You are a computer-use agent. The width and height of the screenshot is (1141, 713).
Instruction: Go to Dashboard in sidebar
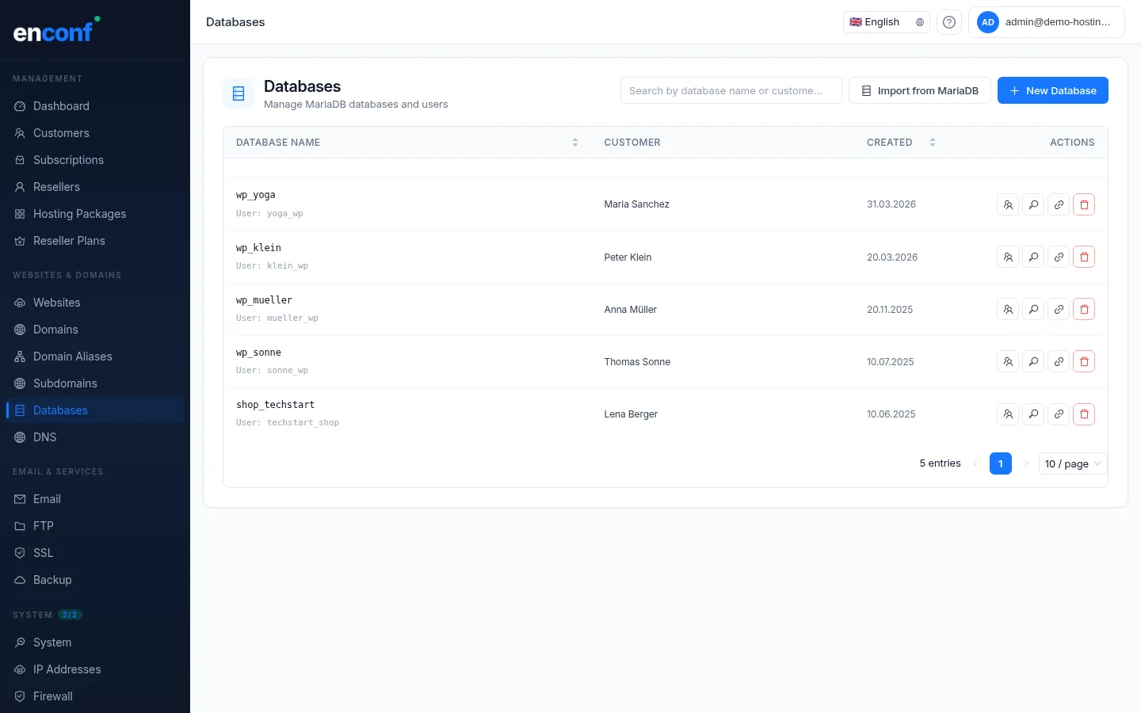(95, 106)
